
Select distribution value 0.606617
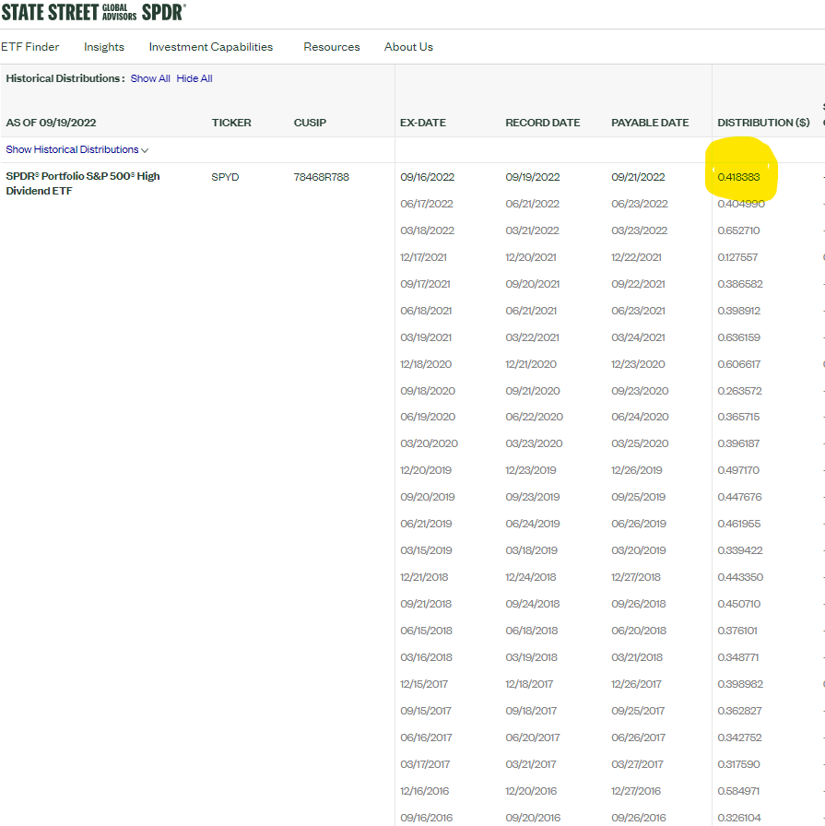pos(738,364)
